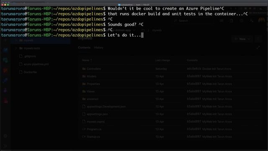Open commit b5abd897 on Startup.cs row
268x151 pixels.
pos(194,136)
